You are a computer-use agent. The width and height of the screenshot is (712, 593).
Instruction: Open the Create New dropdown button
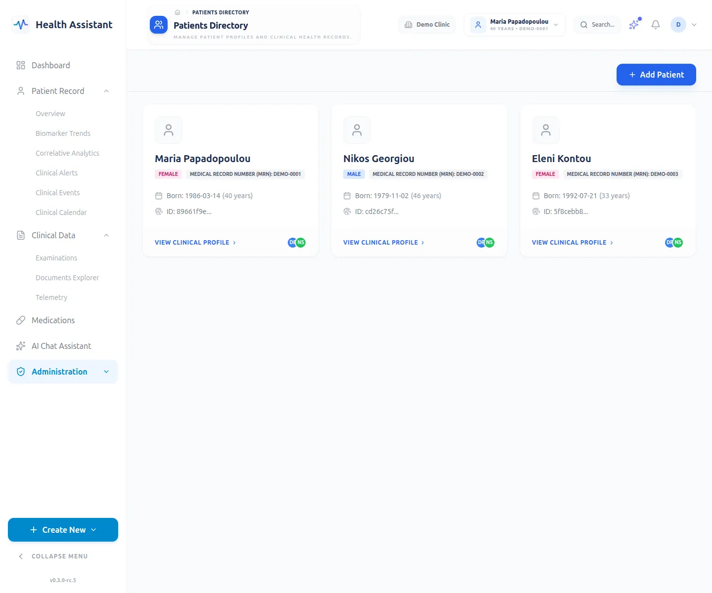click(x=63, y=530)
